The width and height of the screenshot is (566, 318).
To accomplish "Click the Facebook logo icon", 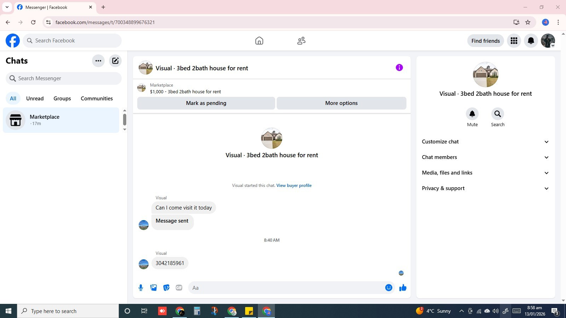I will tap(13, 41).
